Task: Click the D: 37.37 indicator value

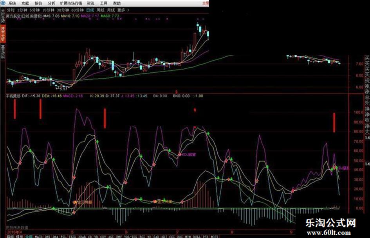Action: [x=112, y=96]
